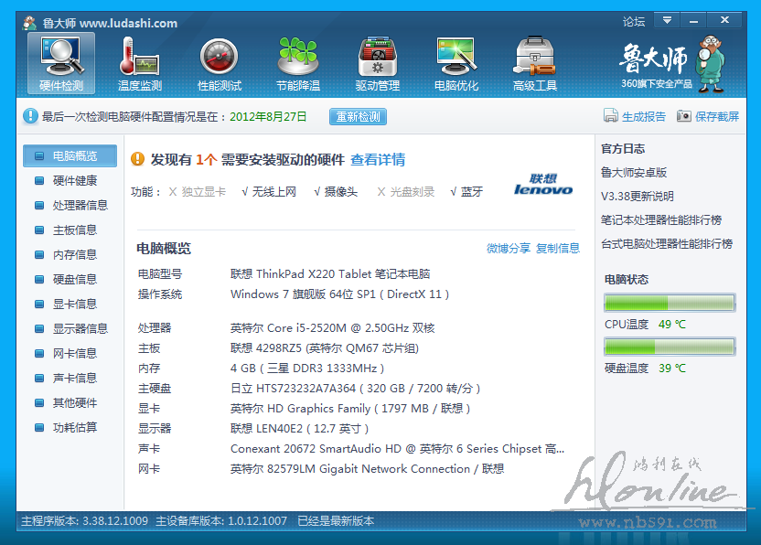
Task: Select 显示器信息 in the sidebar
Action: [70, 328]
